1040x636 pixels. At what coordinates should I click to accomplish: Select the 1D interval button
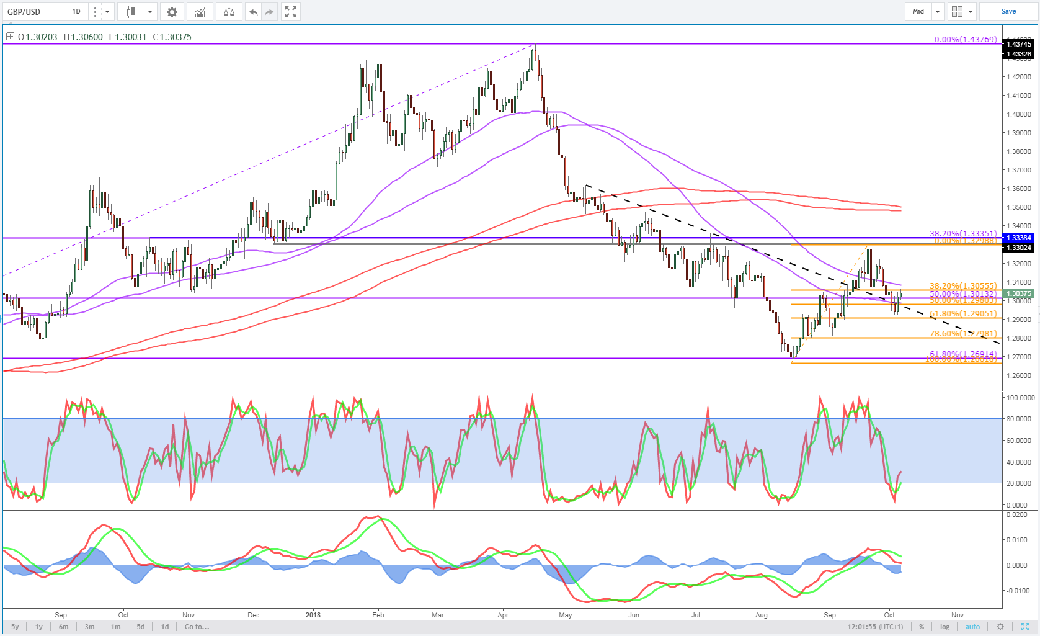pos(76,11)
